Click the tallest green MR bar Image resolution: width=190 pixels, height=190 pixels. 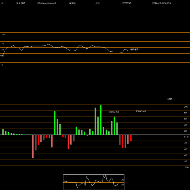pos(101,120)
